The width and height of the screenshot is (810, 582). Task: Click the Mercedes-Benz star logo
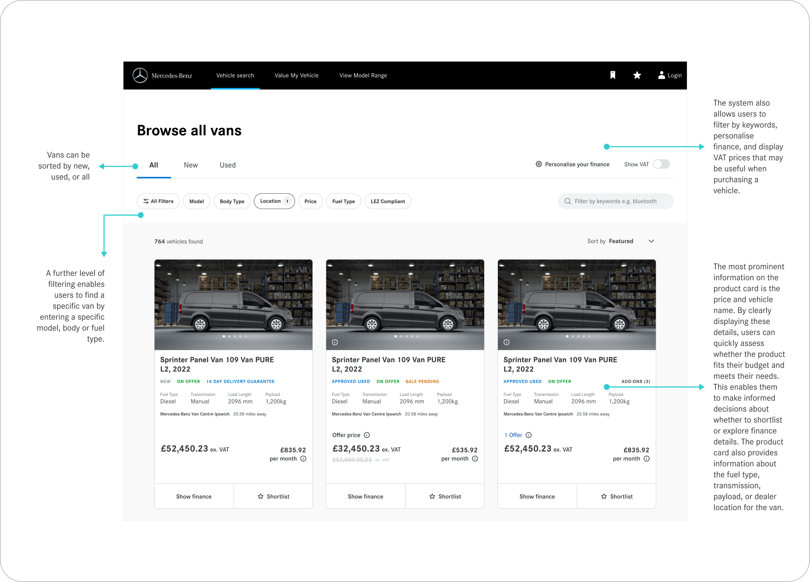[140, 76]
